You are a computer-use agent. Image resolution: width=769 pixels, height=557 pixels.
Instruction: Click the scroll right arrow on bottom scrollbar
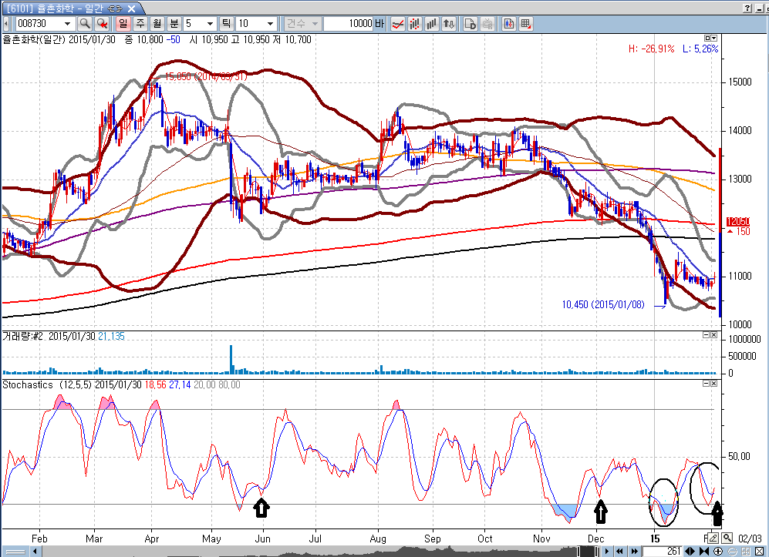(607, 552)
